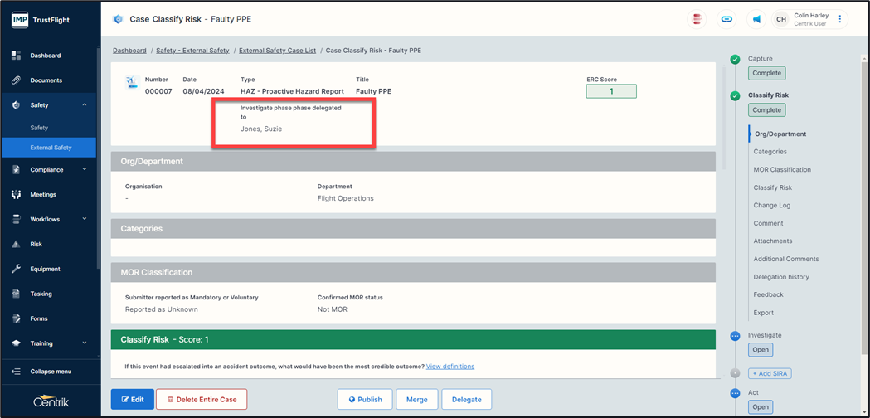Expand the Compliance sidebar menu
The height and width of the screenshot is (418, 870).
[x=84, y=170]
